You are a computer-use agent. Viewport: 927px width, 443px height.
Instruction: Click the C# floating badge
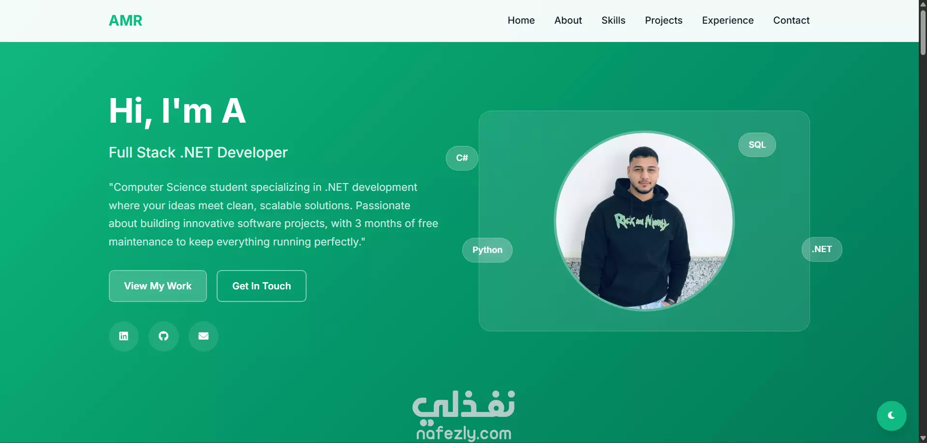coord(462,158)
